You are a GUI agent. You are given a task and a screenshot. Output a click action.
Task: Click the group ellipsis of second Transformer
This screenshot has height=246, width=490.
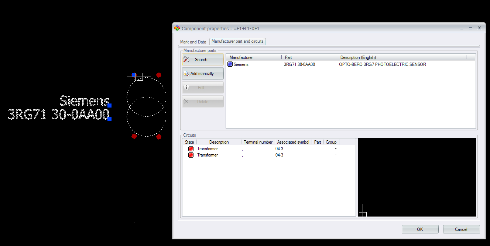tap(336, 155)
